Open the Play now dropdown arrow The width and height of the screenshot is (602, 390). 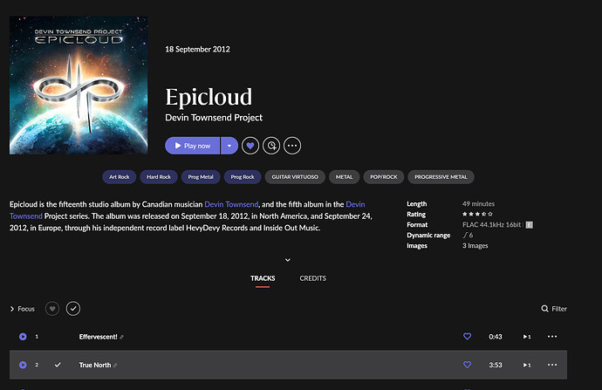(229, 146)
